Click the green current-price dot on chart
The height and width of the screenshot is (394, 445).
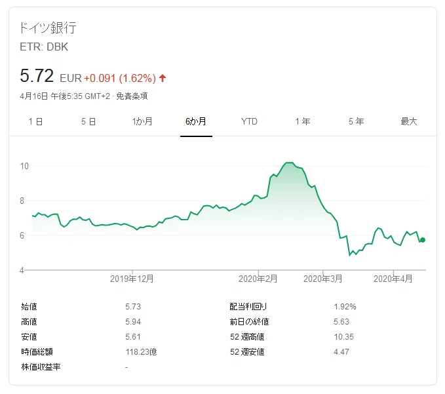423,240
